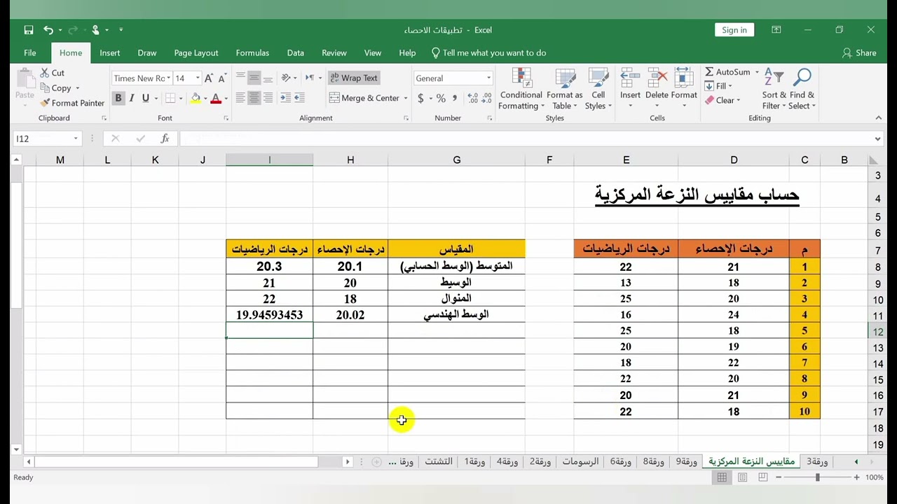Open Format as Table
The image size is (897, 504).
tap(564, 90)
